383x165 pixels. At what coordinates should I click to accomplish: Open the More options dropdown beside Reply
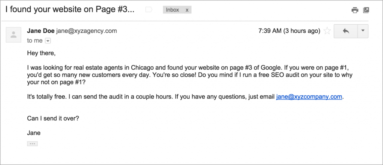[362, 31]
